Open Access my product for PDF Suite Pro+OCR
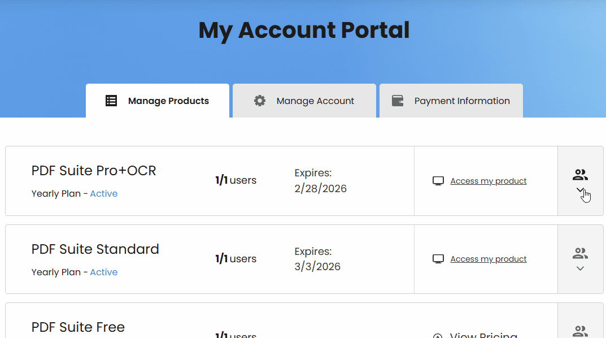 tap(488, 181)
